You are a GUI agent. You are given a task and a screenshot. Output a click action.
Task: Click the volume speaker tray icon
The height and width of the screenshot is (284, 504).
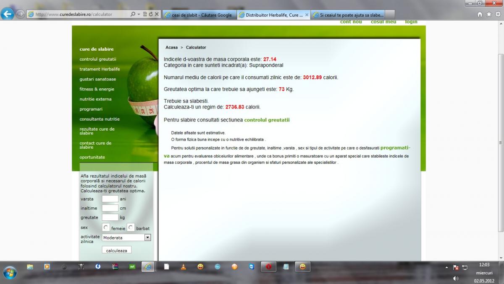point(456,278)
